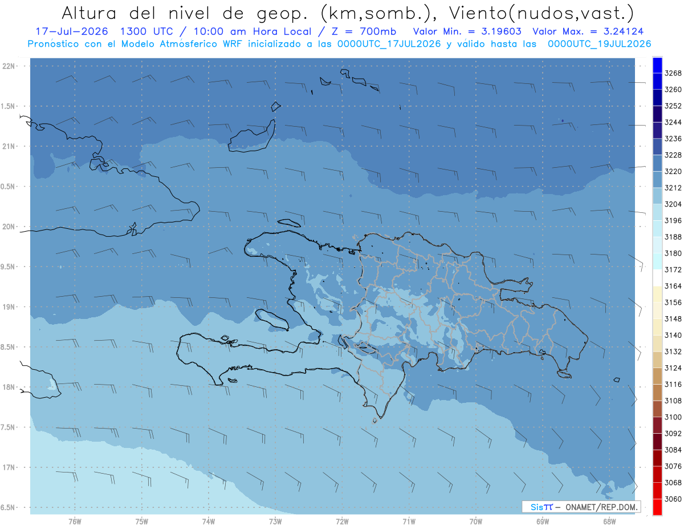Click the '3060' color bar label
This screenshot has height=529, width=684.
click(x=673, y=499)
